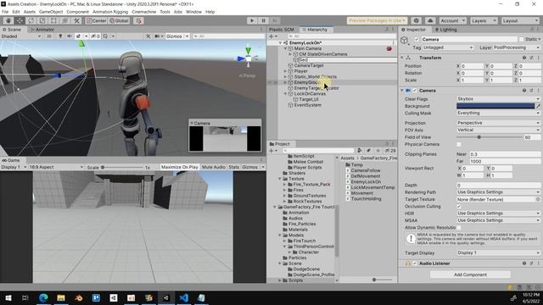The height and width of the screenshot is (305, 543).
Task: Open Camera component preset icon
Action: [531, 91]
